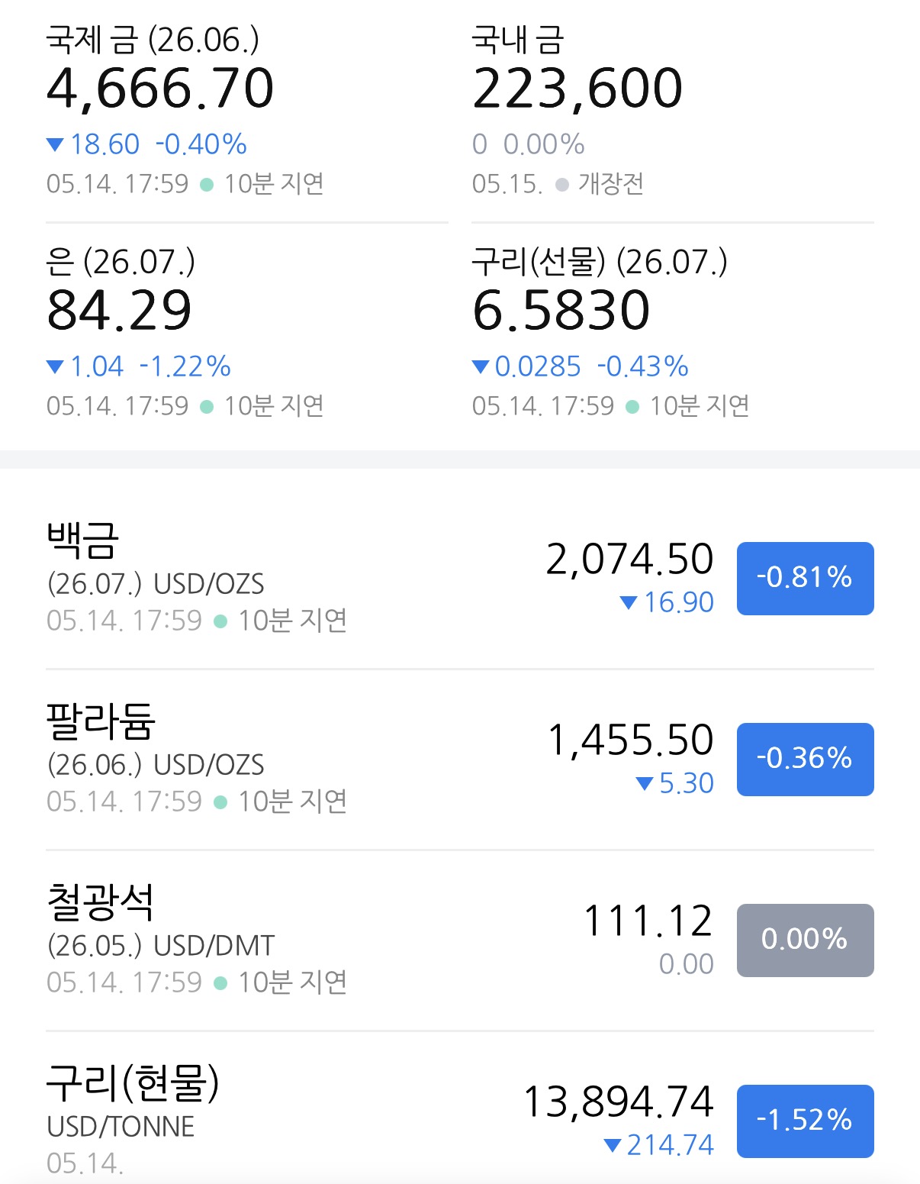Open the 백금 platinum row
The height and width of the screenshot is (1184, 920).
(460, 579)
